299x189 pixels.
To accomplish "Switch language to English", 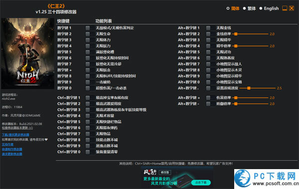I will 269,8.
